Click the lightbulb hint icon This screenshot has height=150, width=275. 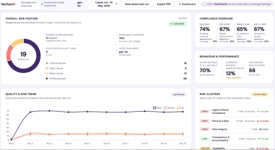(204, 4)
